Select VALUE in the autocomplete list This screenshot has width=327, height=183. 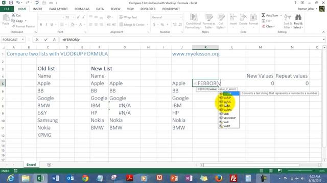(228, 94)
